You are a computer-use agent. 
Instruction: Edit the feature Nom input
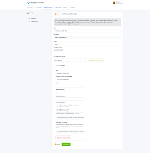[x=70, y=73]
